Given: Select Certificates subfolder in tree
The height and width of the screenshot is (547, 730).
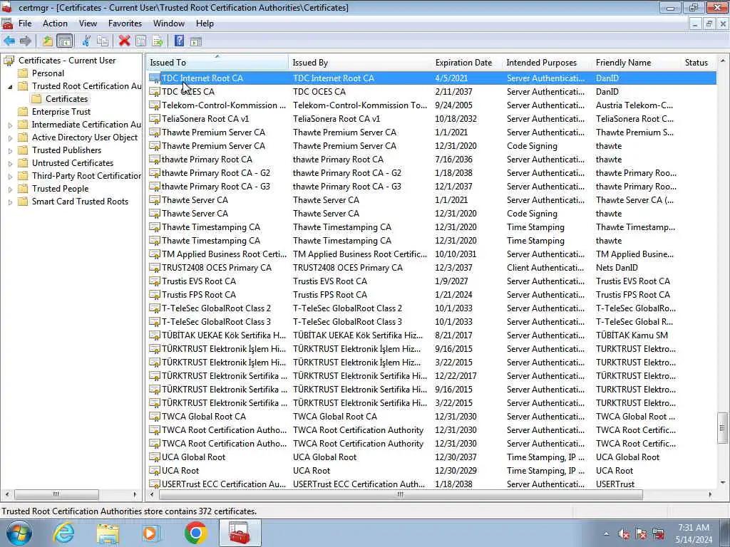Looking at the screenshot, I should pyautogui.click(x=66, y=98).
